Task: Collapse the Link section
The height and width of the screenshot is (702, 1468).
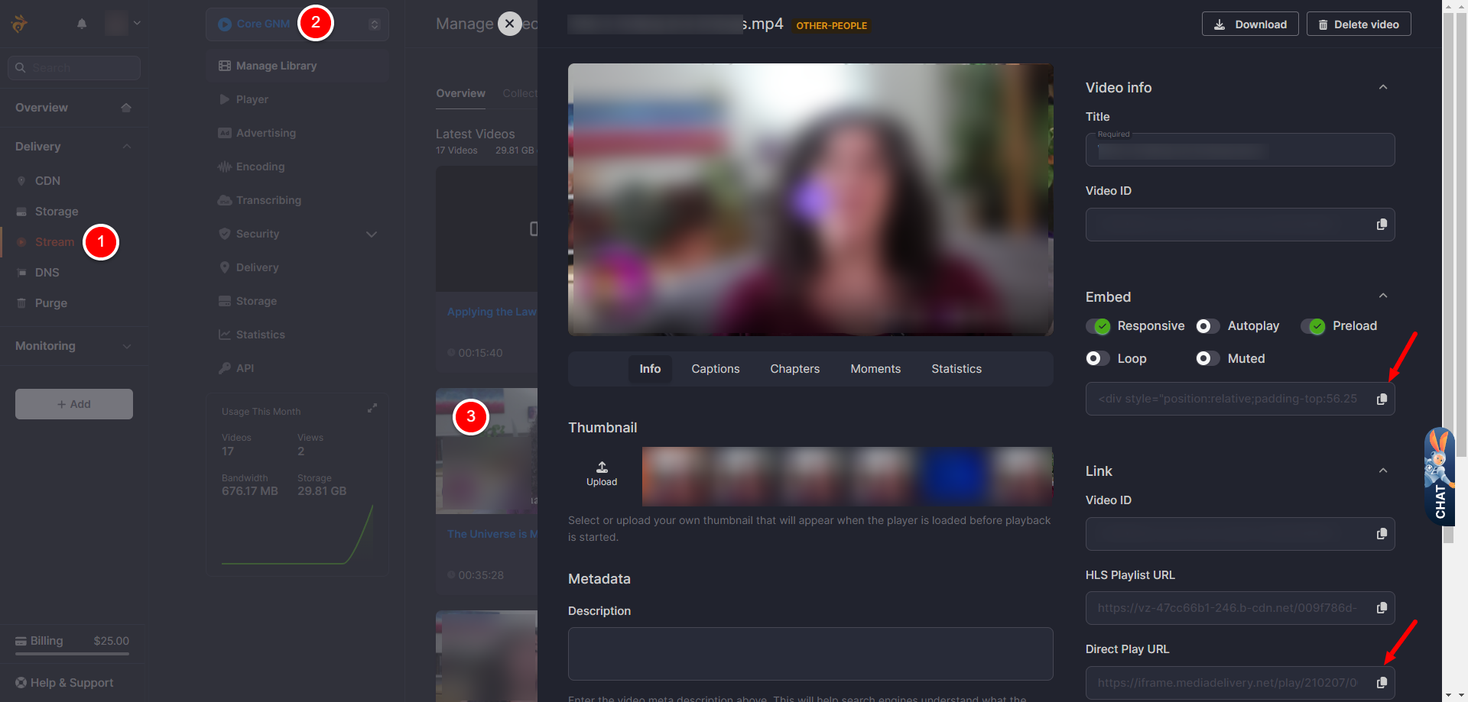Action: pyautogui.click(x=1383, y=471)
